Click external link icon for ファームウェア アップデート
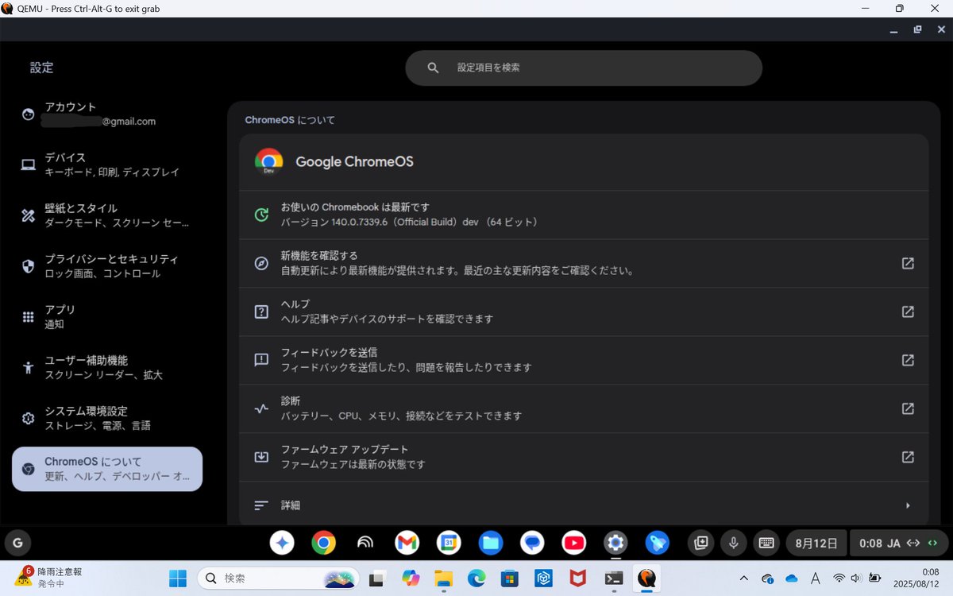Viewport: 953px width, 596px height. (908, 457)
